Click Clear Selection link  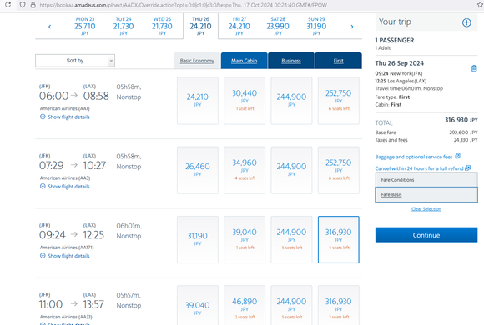click(426, 209)
